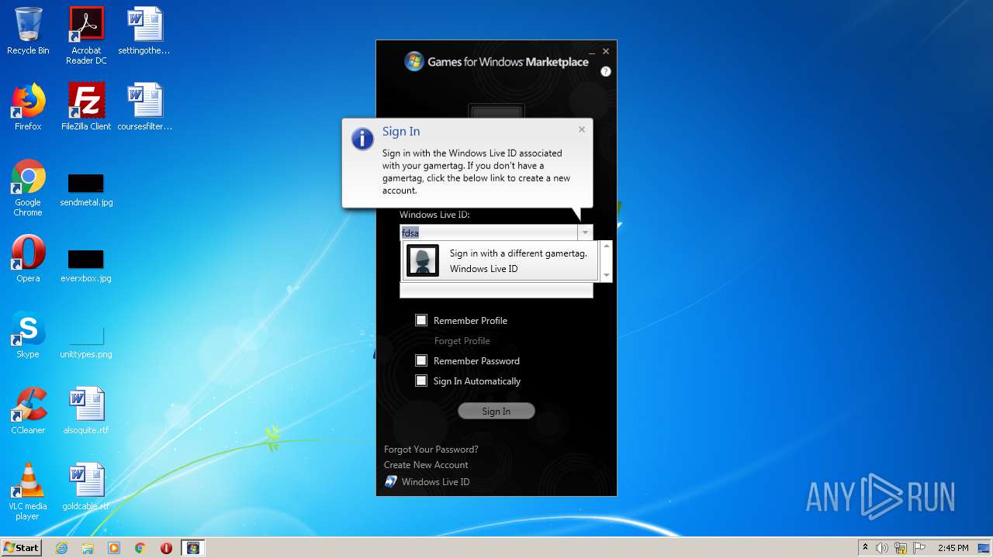Select sendmetal.jpg file on desktop

pos(86,190)
